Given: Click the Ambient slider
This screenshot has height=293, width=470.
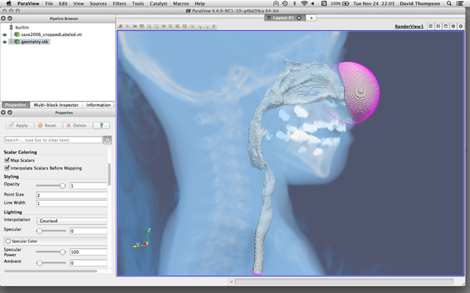Looking at the screenshot, I should click(x=51, y=263).
